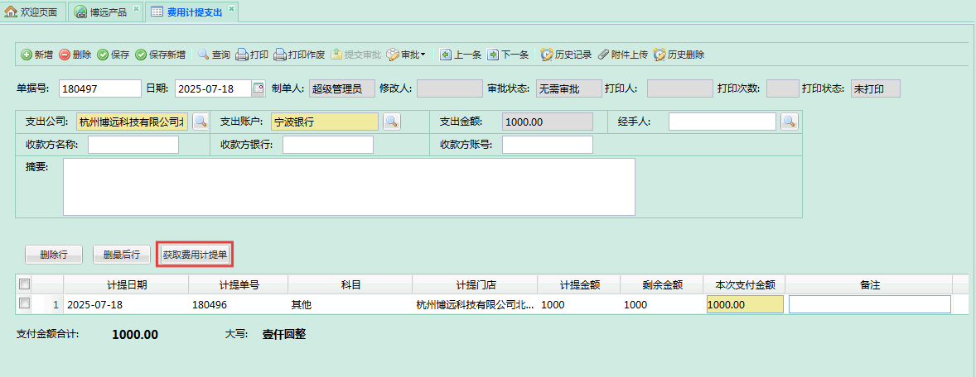Click the 计提金额 column header
The height and width of the screenshot is (377, 976).
point(579,284)
